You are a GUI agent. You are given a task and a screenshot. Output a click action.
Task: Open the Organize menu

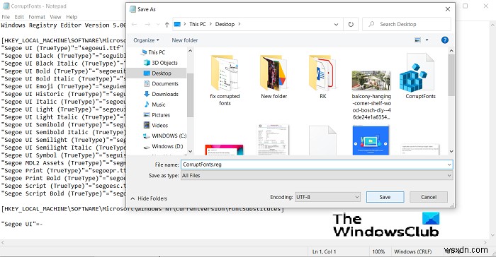pyautogui.click(x=146, y=40)
